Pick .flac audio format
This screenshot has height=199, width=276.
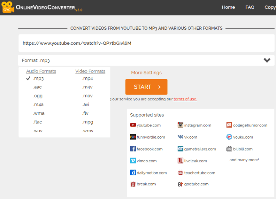tap(38, 122)
